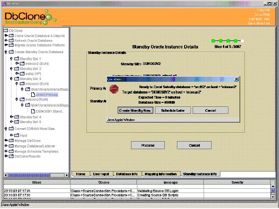The image size is (279, 209).
Task: Click the When column header
Action: pos(37,182)
